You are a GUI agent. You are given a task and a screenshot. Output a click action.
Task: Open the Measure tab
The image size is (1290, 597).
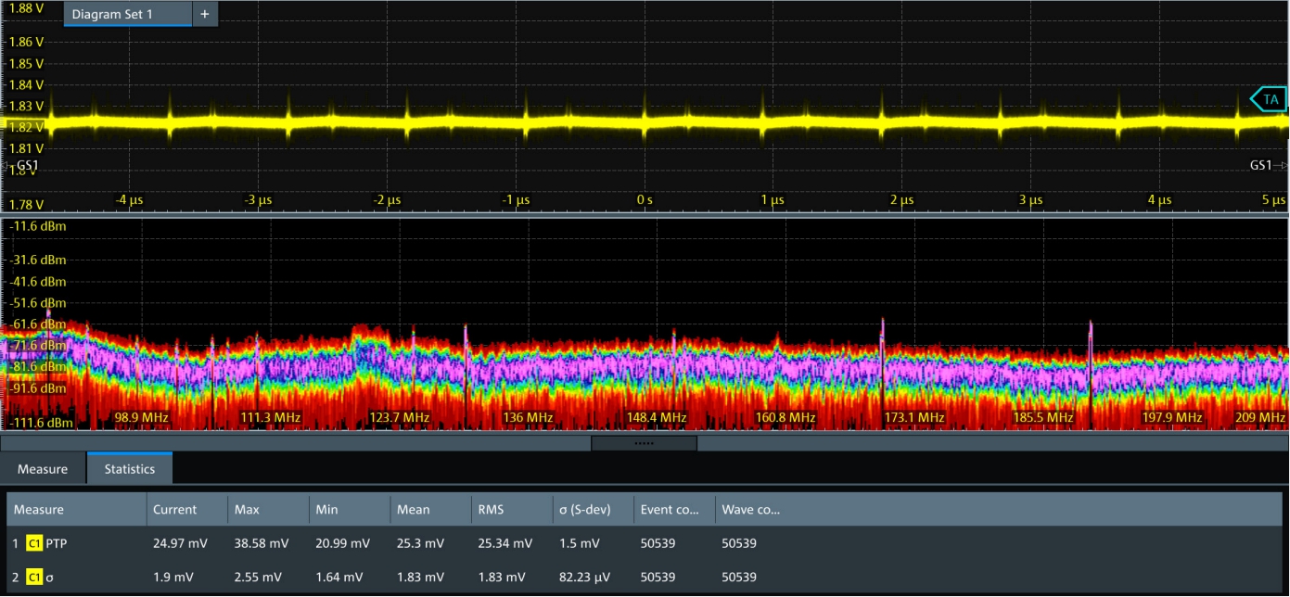pyautogui.click(x=43, y=469)
